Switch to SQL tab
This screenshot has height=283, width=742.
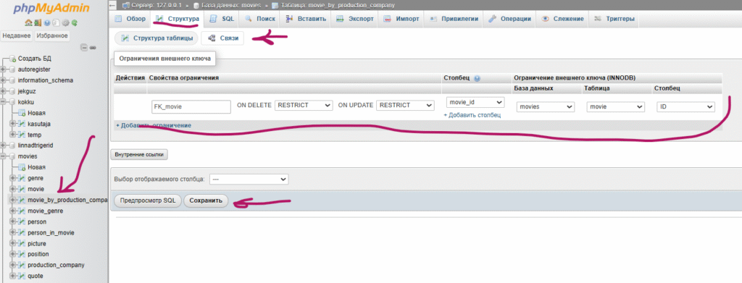pos(222,20)
